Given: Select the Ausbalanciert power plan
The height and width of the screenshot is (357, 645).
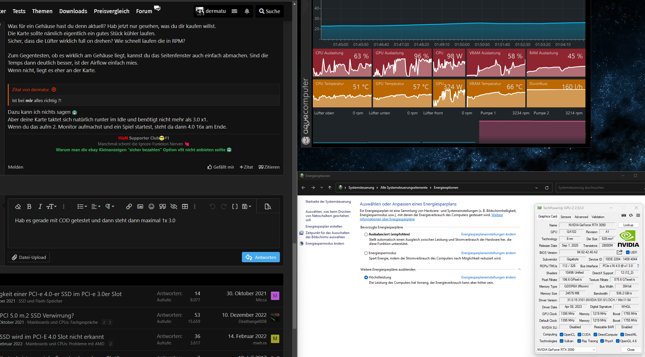Looking at the screenshot, I should [x=366, y=234].
